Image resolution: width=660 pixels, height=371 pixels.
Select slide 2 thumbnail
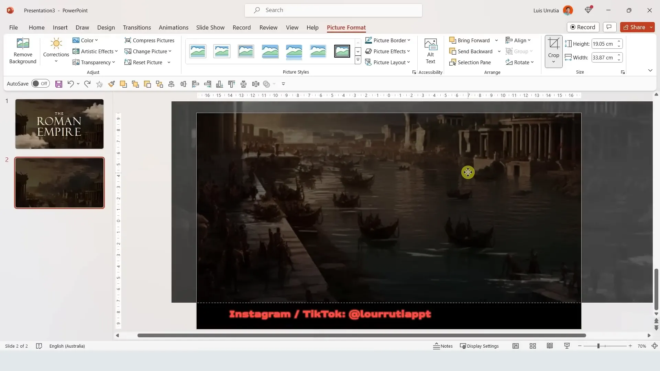[x=59, y=183]
